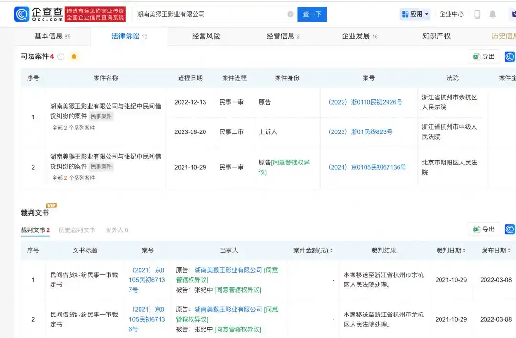Open notifications via the bell icon in header
Viewport: 516px width, 338px height.
(x=493, y=14)
